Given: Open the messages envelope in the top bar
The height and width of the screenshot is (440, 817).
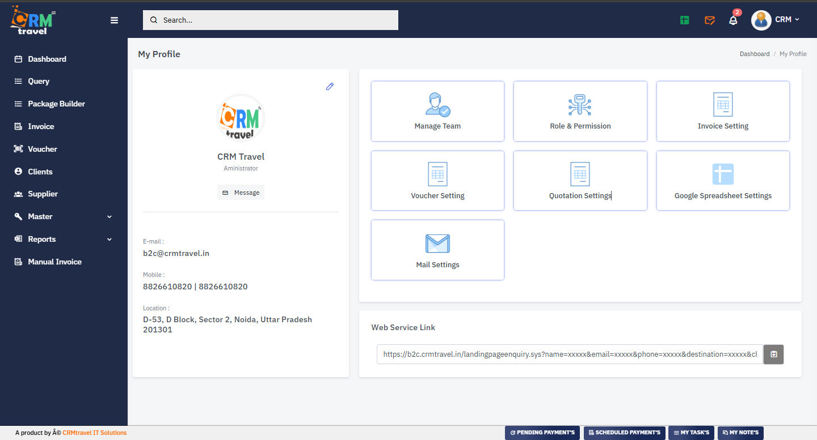Looking at the screenshot, I should click(x=709, y=20).
